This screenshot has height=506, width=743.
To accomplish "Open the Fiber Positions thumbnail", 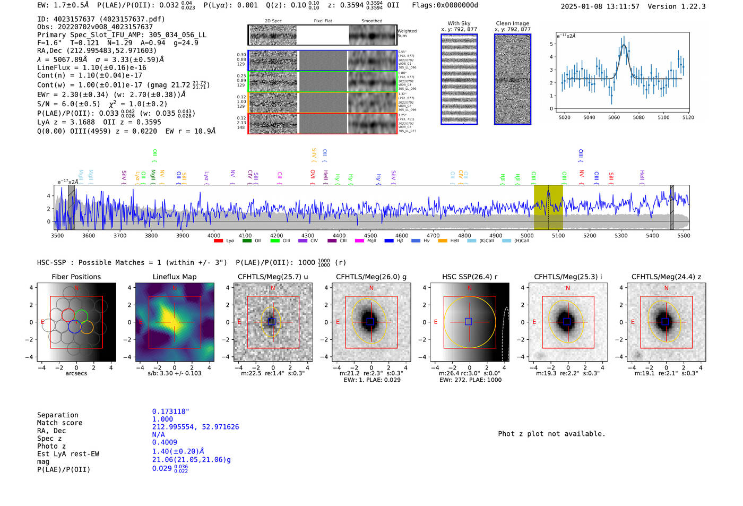I will point(76,322).
